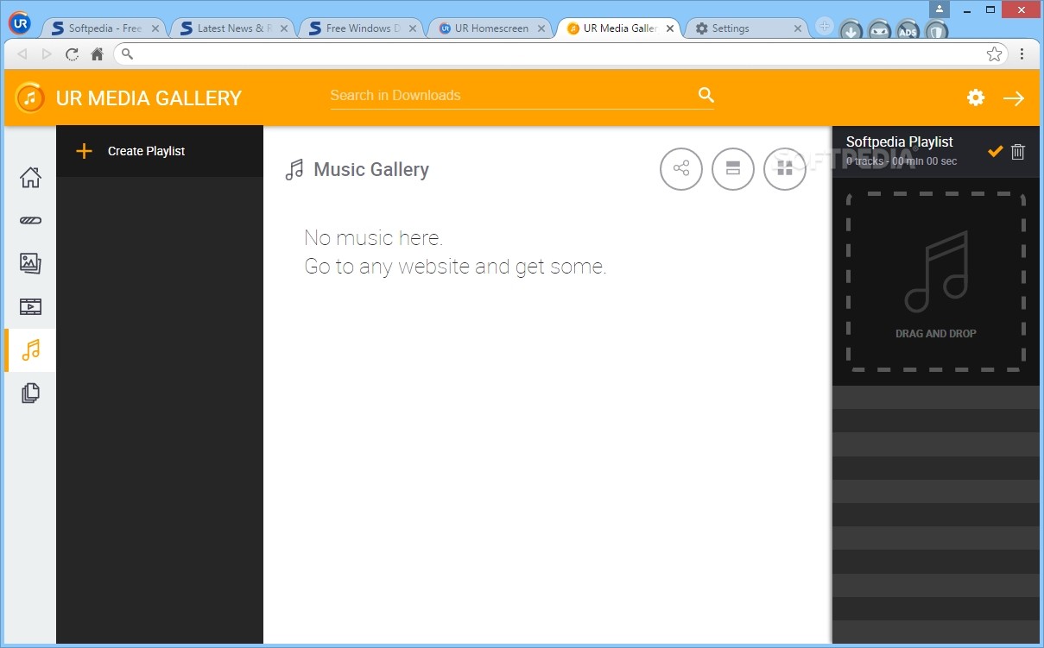Open the Downloads link section icon in sidebar

30,221
